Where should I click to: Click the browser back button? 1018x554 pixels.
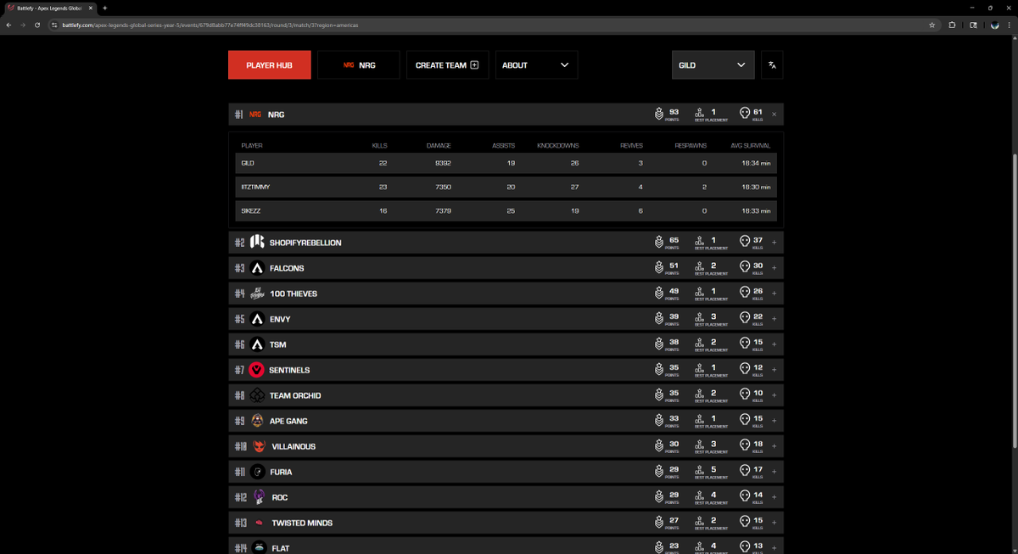pyautogui.click(x=8, y=25)
